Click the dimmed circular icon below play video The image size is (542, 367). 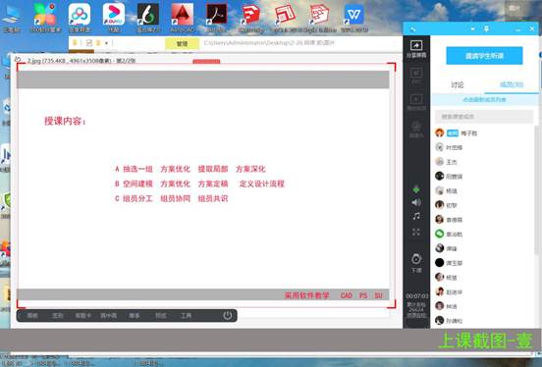416,130
